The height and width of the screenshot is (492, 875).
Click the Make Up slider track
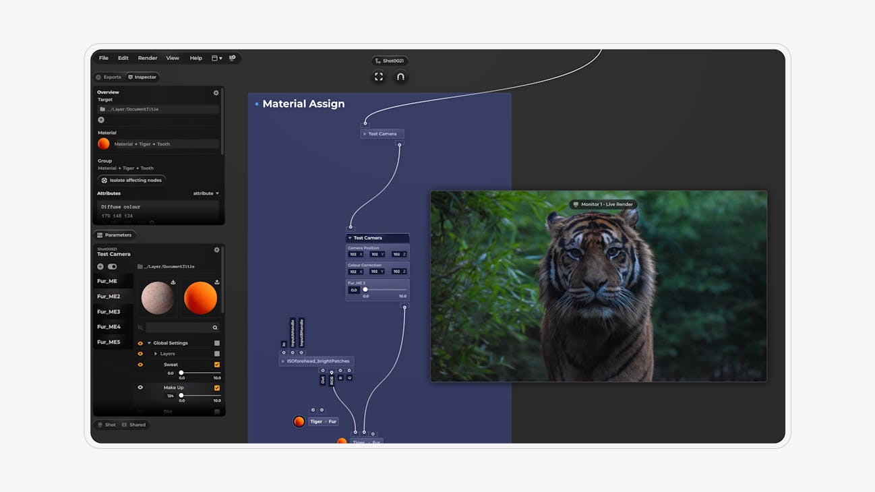click(199, 396)
